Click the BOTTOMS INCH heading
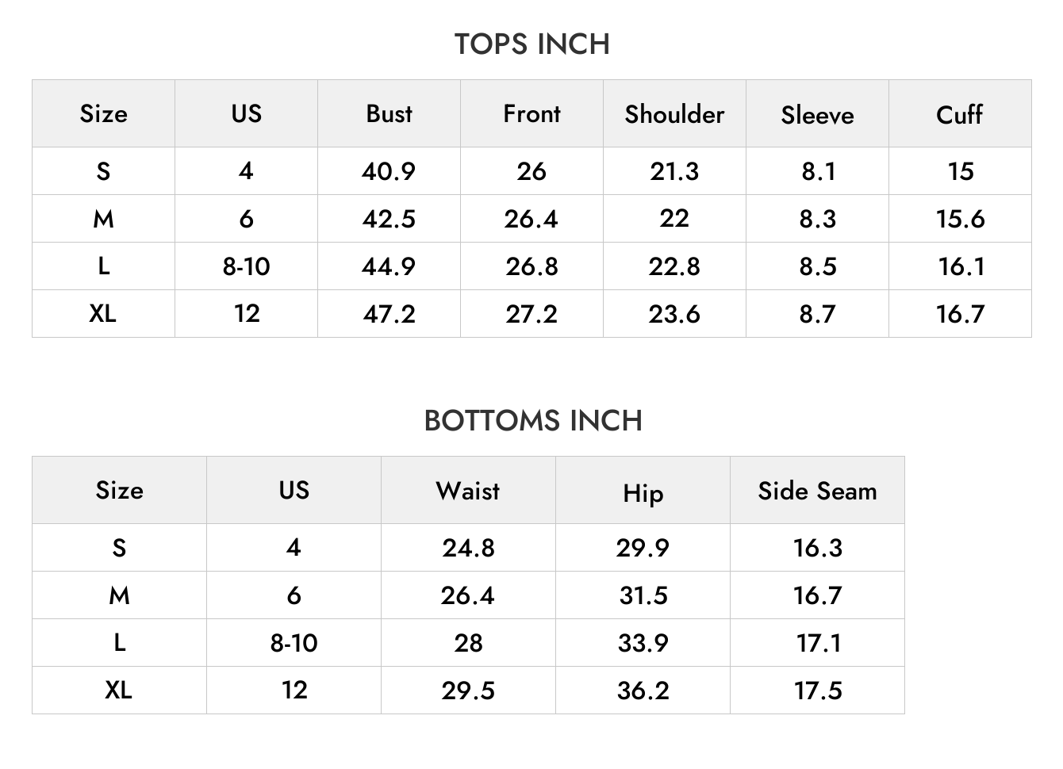The height and width of the screenshot is (769, 1063). [533, 421]
